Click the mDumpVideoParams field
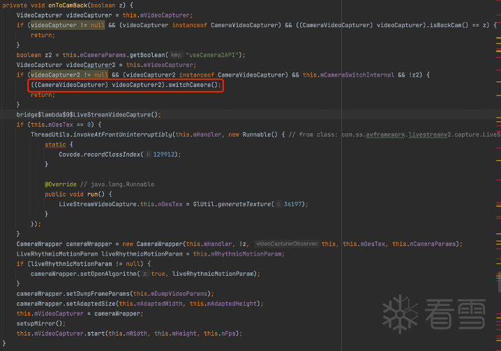 point(179,294)
